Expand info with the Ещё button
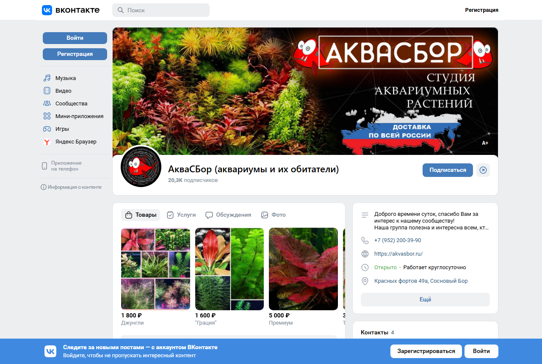The height and width of the screenshot is (364, 542). [425, 300]
